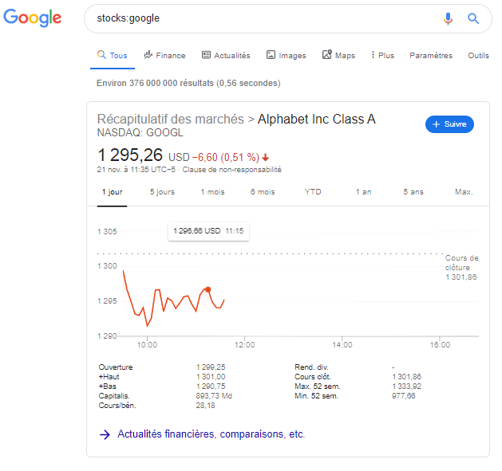
Task: Open Outils search tools
Action: (478, 55)
